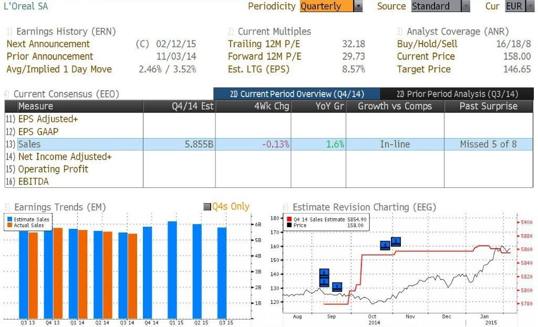The image size is (538, 327).
Task: Click the red Q4 14 Sales Estimate swatch
Action: pos(289,219)
